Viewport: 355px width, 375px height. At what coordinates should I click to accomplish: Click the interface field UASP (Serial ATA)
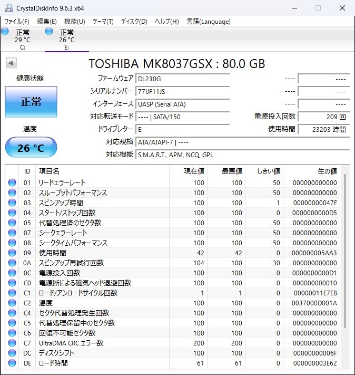pyautogui.click(x=183, y=104)
